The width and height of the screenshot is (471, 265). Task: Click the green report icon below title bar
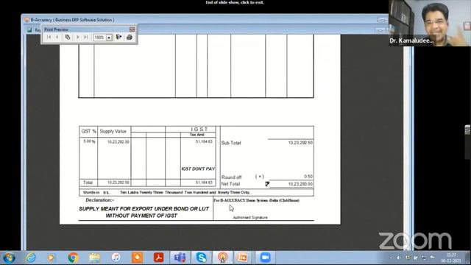pyautogui.click(x=29, y=29)
